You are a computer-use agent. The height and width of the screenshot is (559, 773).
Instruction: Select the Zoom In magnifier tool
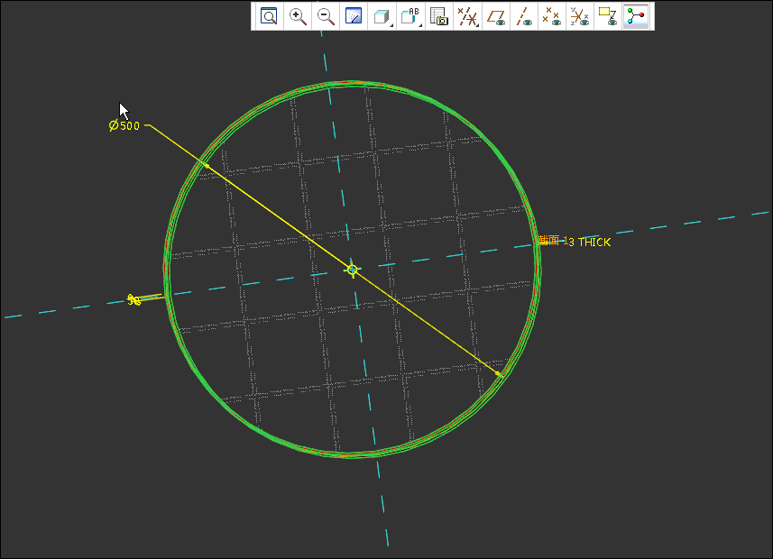click(x=298, y=16)
